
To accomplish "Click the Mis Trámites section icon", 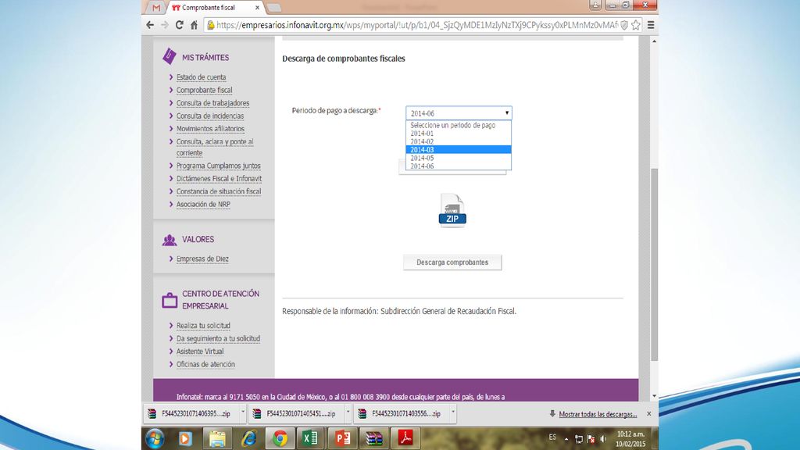I will click(x=170, y=56).
